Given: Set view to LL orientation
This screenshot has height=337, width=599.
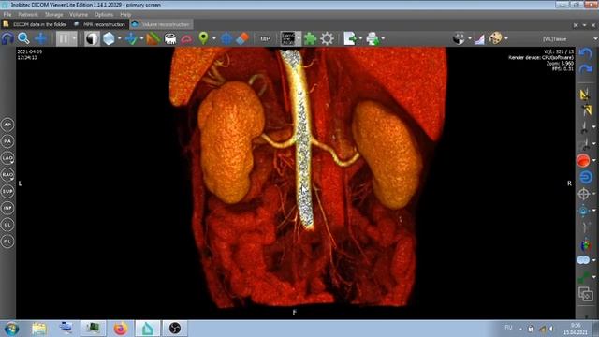Looking at the screenshot, I should pos(7,225).
